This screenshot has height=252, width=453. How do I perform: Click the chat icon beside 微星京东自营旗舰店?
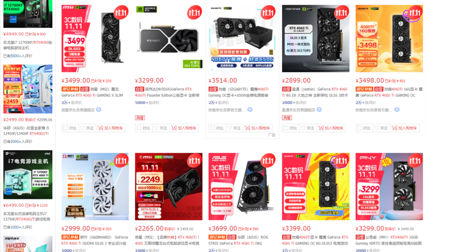(x=99, y=110)
